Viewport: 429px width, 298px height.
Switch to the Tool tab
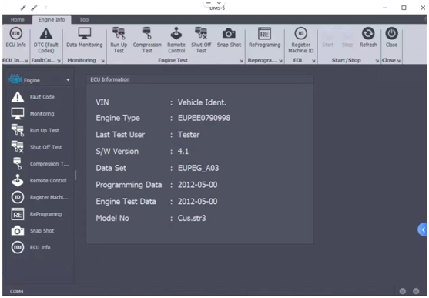(85, 20)
